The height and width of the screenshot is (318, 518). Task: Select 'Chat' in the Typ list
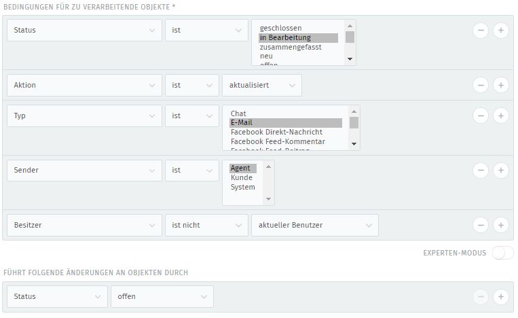[x=238, y=113]
